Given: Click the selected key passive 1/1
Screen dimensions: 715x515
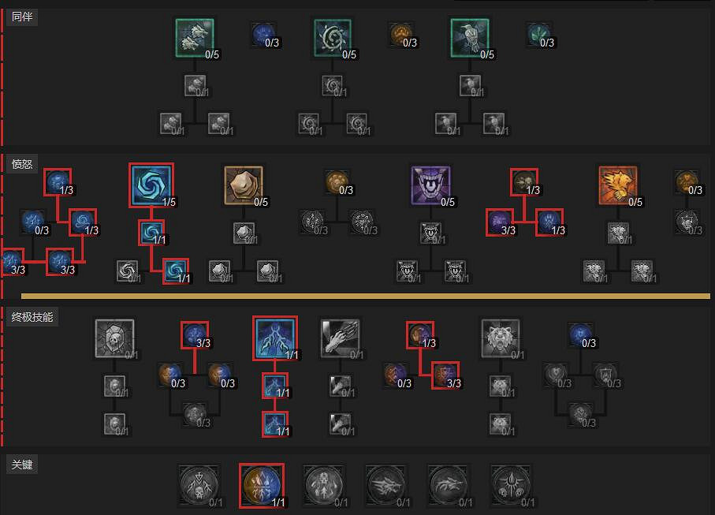Looking at the screenshot, I should click(262, 485).
